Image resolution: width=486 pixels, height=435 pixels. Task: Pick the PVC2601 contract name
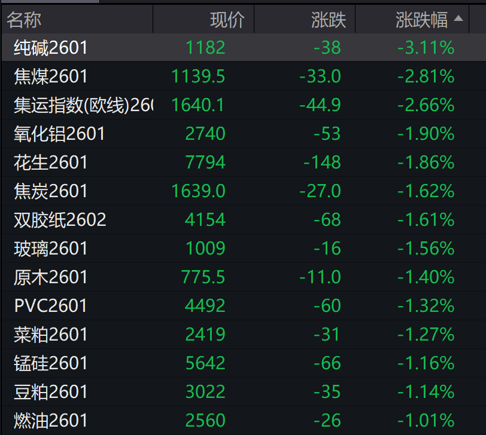coord(51,305)
